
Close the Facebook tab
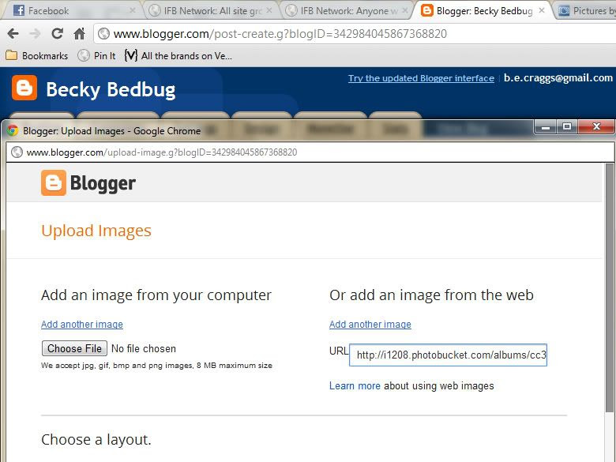pyautogui.click(x=133, y=10)
